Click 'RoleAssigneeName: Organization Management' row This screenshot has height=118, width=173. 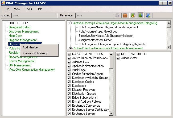click(x=108, y=27)
